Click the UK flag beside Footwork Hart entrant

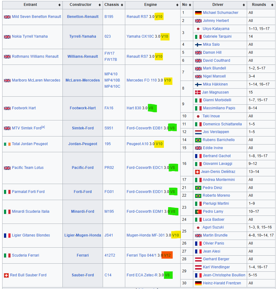click(x=7, y=108)
